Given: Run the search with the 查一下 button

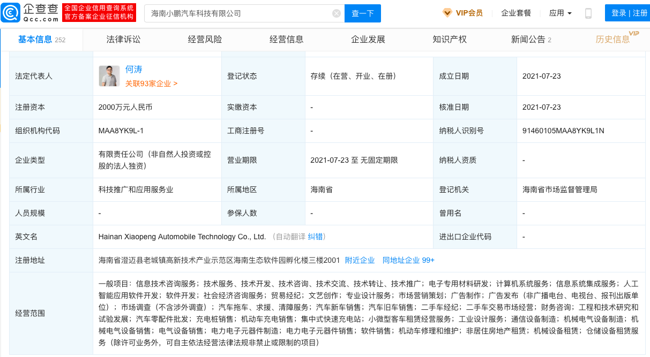Looking at the screenshot, I should (x=362, y=13).
